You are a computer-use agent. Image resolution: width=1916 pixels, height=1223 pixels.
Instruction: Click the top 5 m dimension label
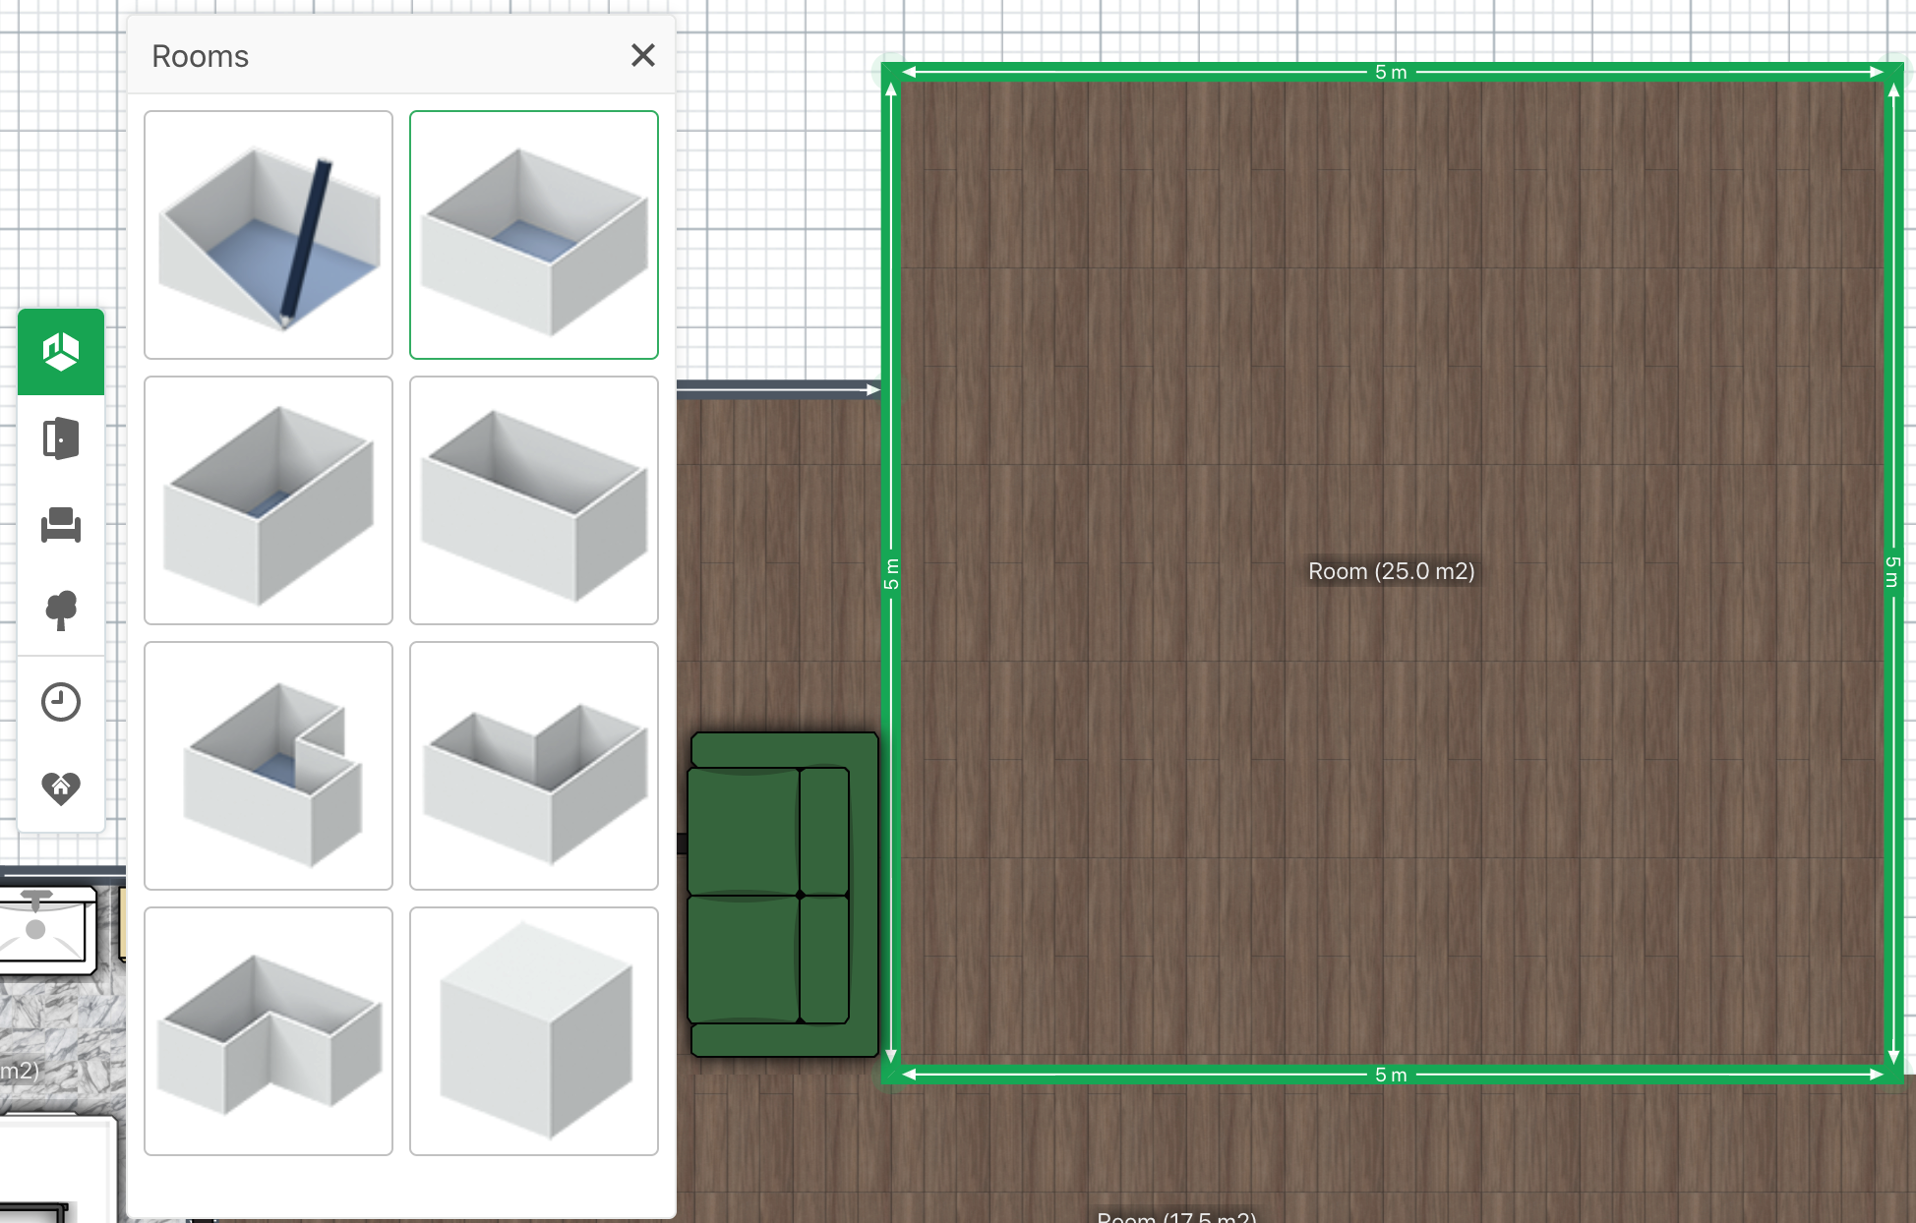point(1391,72)
